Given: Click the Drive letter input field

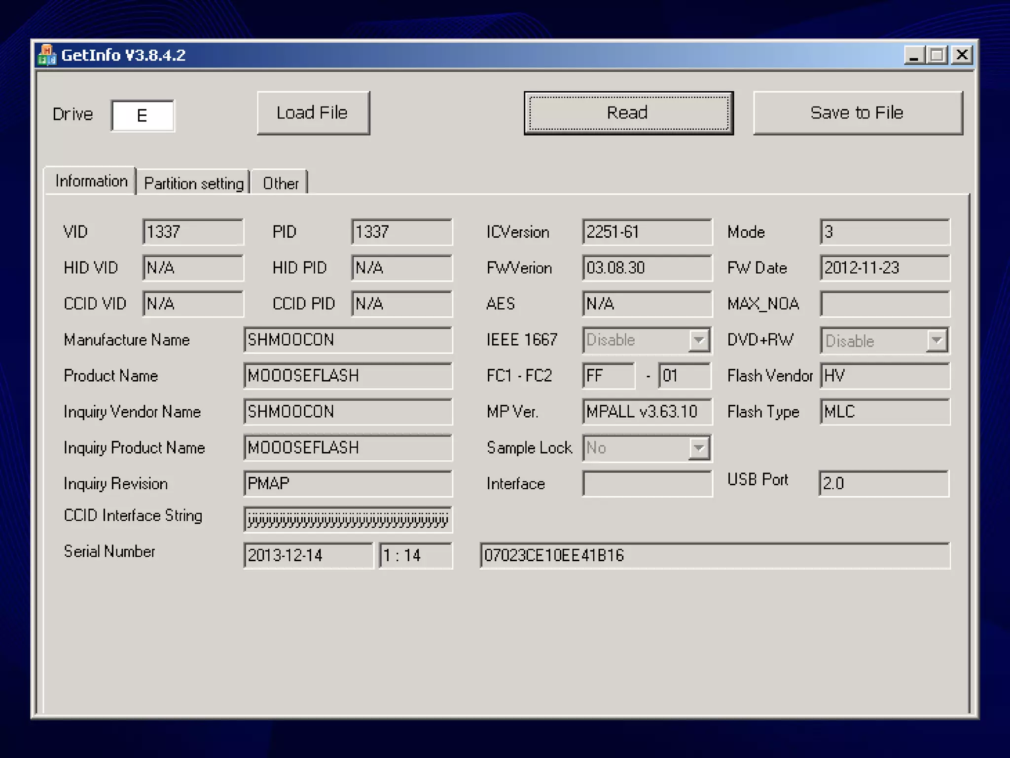Looking at the screenshot, I should coord(143,115).
